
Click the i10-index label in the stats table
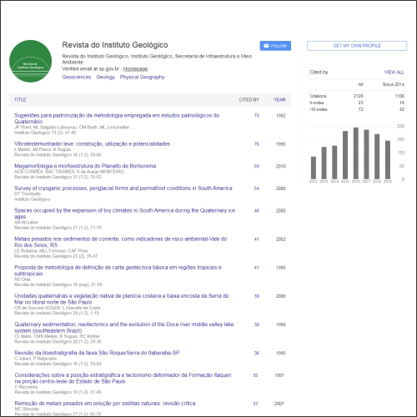[319, 109]
